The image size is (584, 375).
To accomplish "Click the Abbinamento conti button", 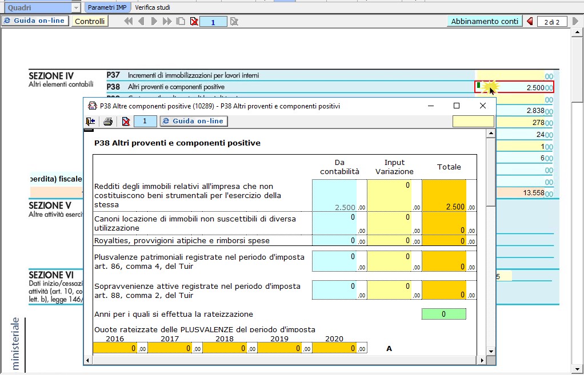I will (485, 21).
